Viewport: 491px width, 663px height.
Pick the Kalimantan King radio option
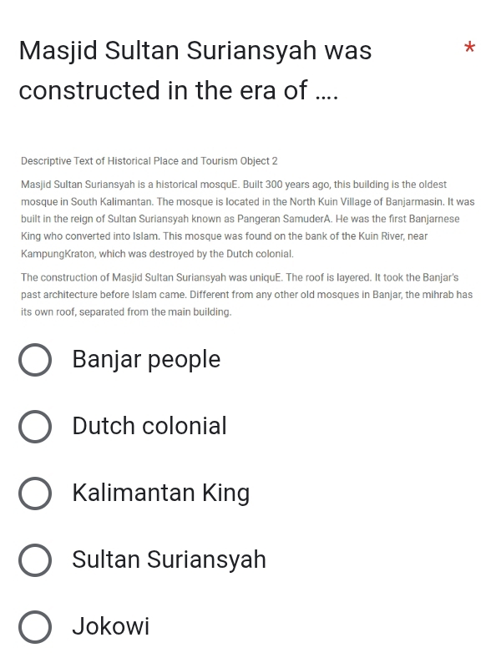pyautogui.click(x=35, y=493)
